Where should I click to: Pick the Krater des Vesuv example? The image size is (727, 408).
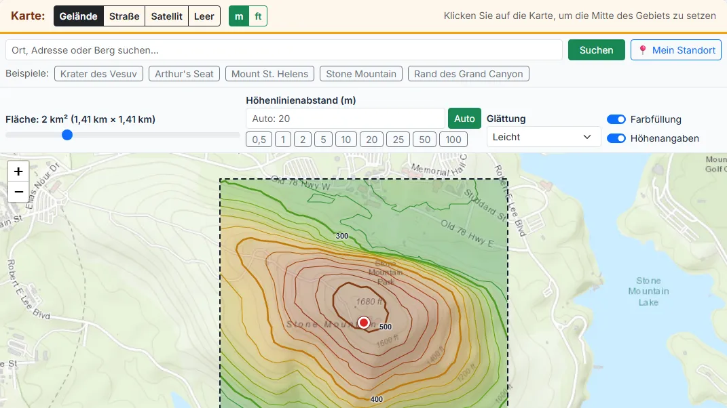click(x=98, y=74)
